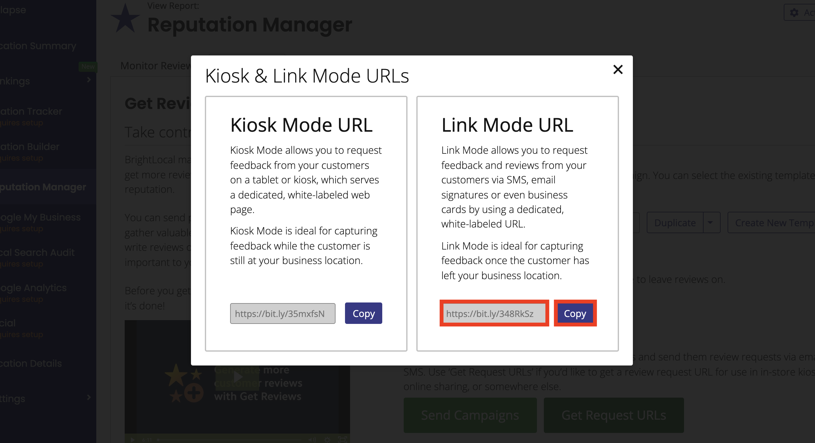Switch to the Monitor Reviews tab
The image size is (815, 443).
click(x=156, y=65)
